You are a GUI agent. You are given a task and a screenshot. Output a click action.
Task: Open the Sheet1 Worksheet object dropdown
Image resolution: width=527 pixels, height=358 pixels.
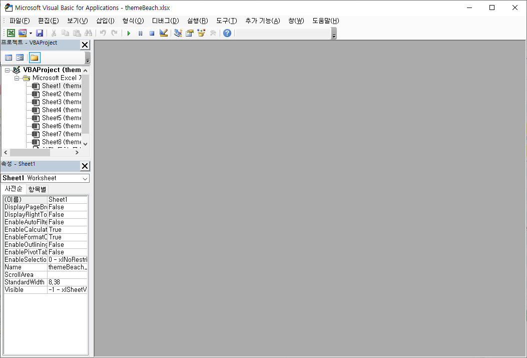point(85,178)
